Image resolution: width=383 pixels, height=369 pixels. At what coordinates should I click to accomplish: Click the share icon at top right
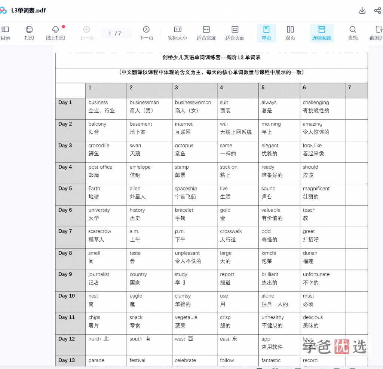coord(377,10)
